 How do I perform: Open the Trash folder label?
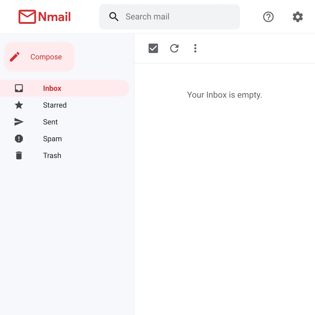(52, 155)
